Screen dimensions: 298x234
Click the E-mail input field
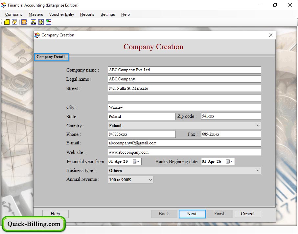pyautogui.click(x=184, y=143)
